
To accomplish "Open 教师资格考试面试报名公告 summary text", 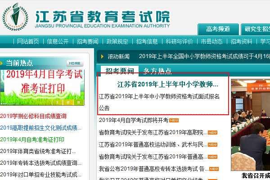I will [159, 102].
